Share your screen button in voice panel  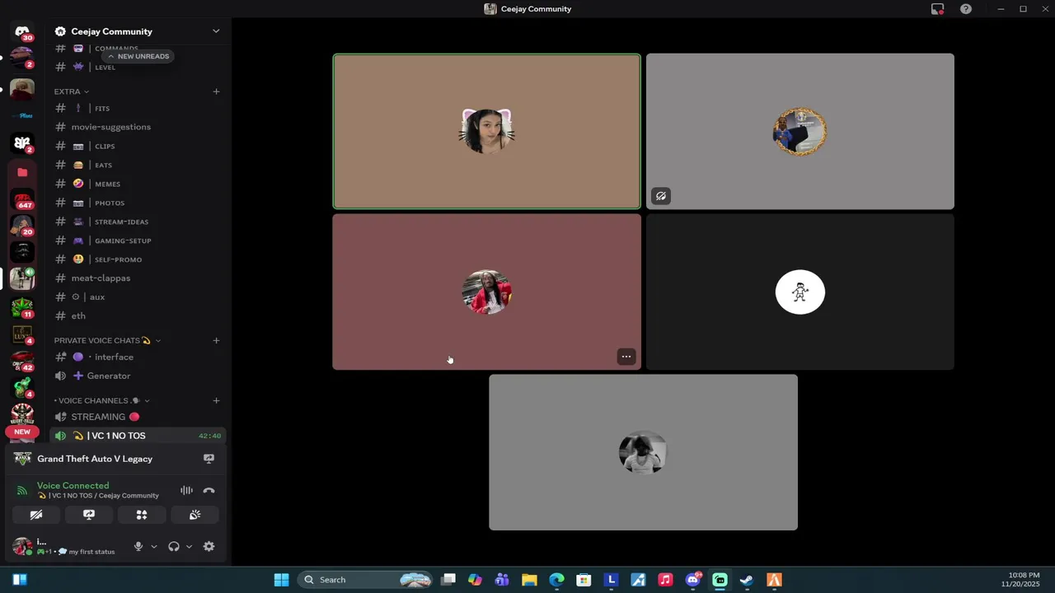(x=89, y=515)
